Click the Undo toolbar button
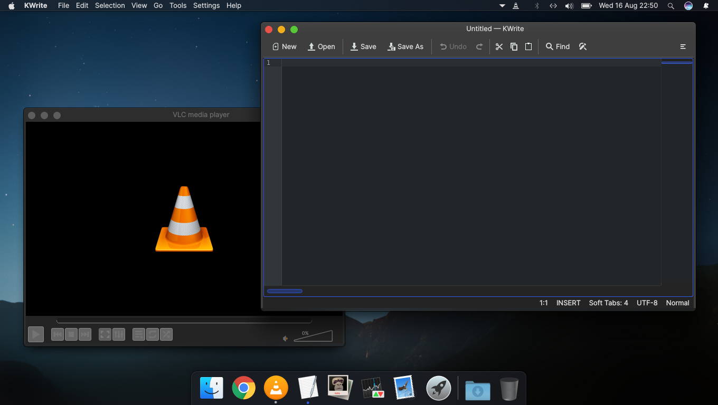 pos(453,46)
